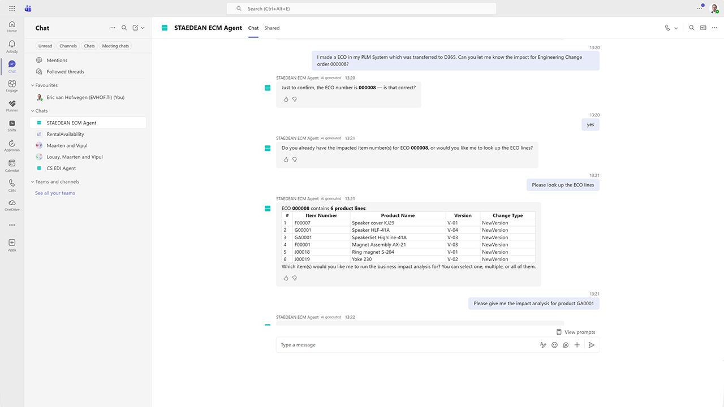Click See all your teams link

[x=55, y=193]
